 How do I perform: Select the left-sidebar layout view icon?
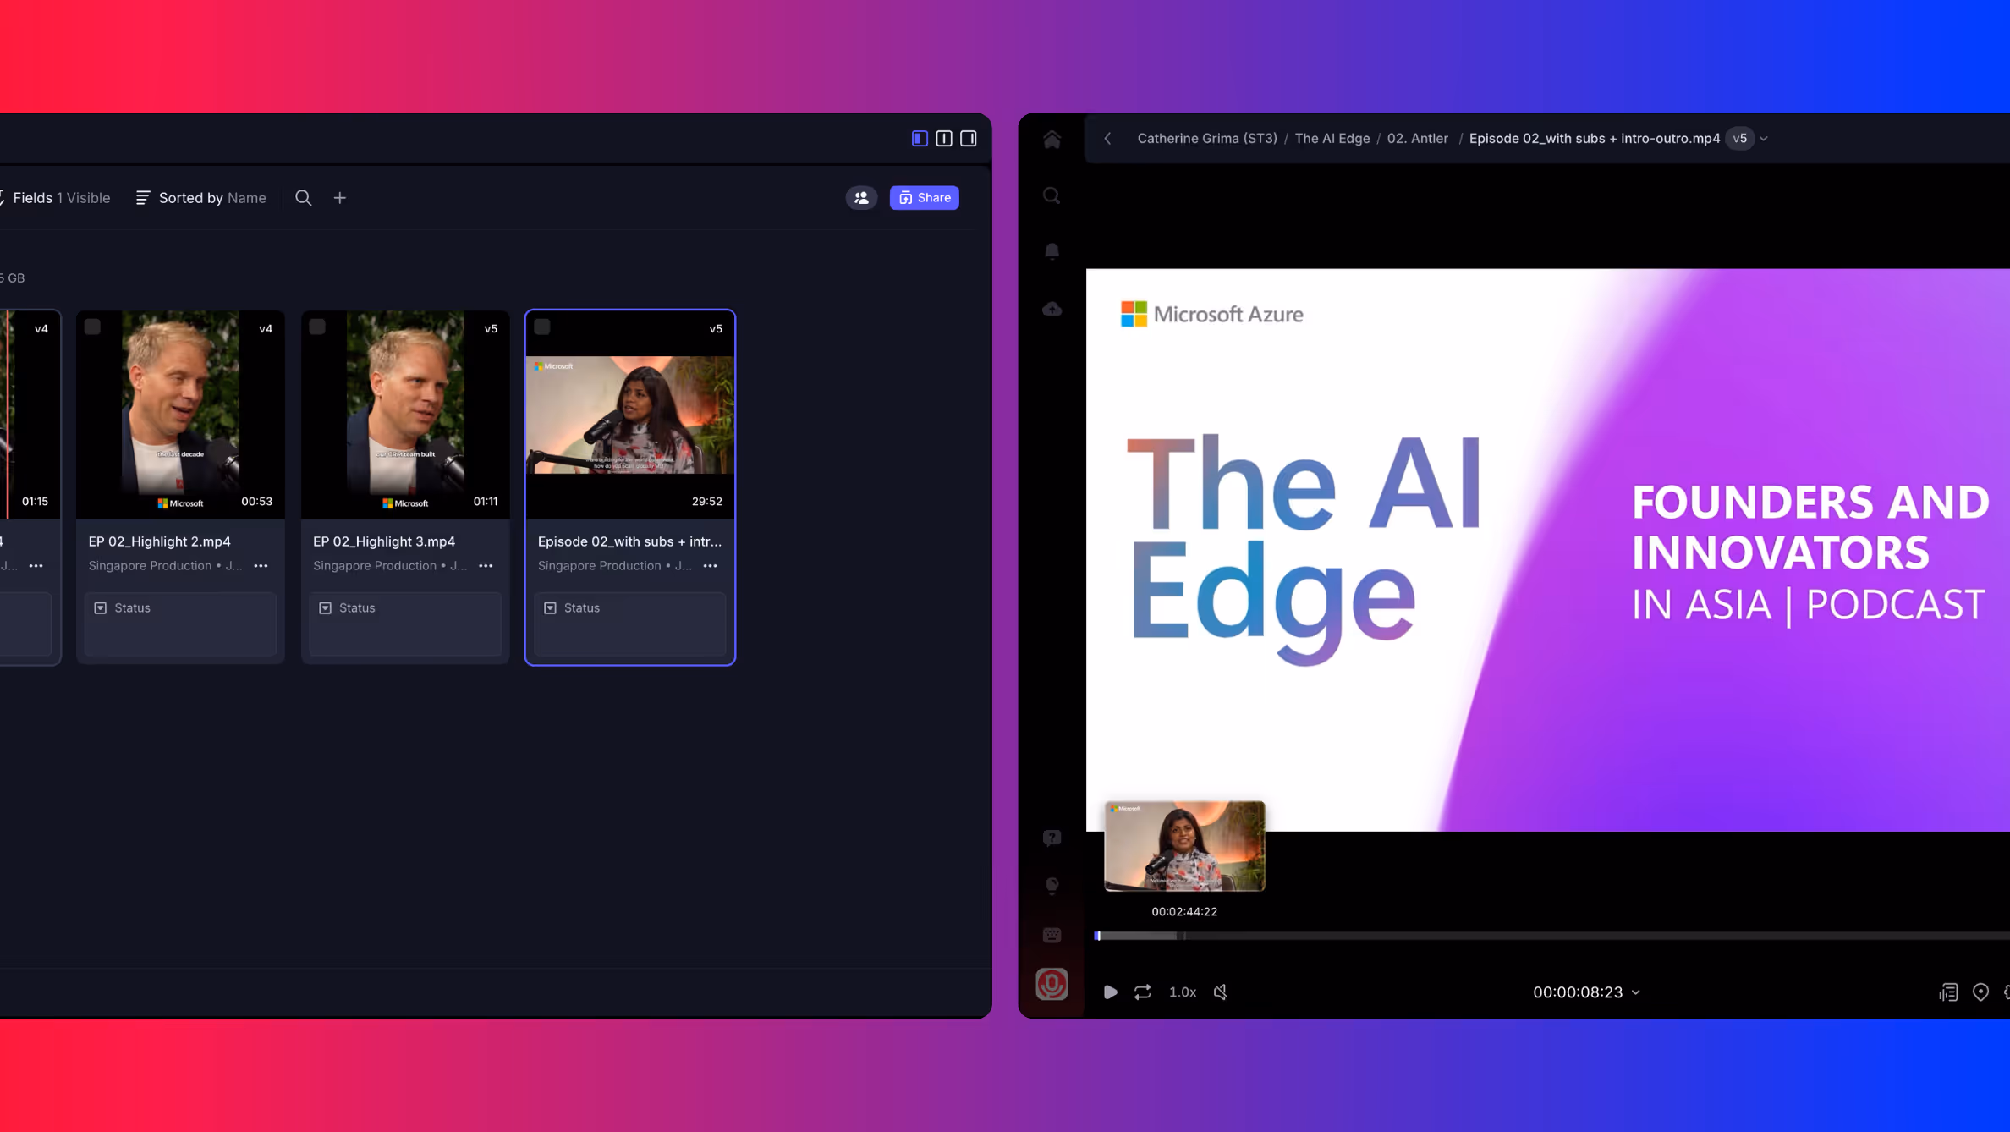tap(920, 139)
